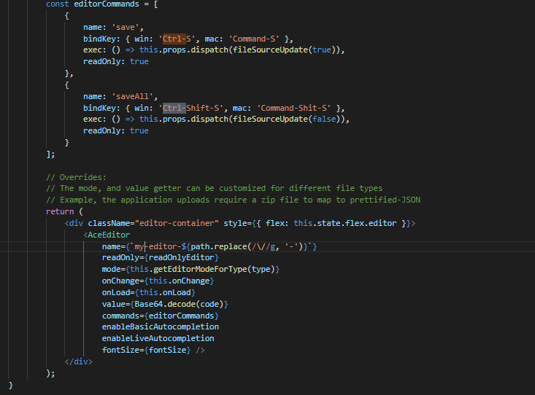The height and width of the screenshot is (395, 535).
Task: Click the 'editorCommands' variable declaration
Action: click(x=107, y=4)
